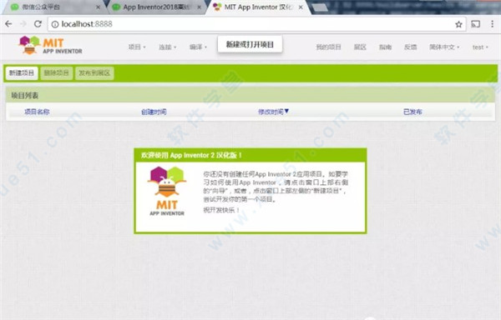
Task: Switch to the 微信公众平台 tab
Action: pos(54,7)
